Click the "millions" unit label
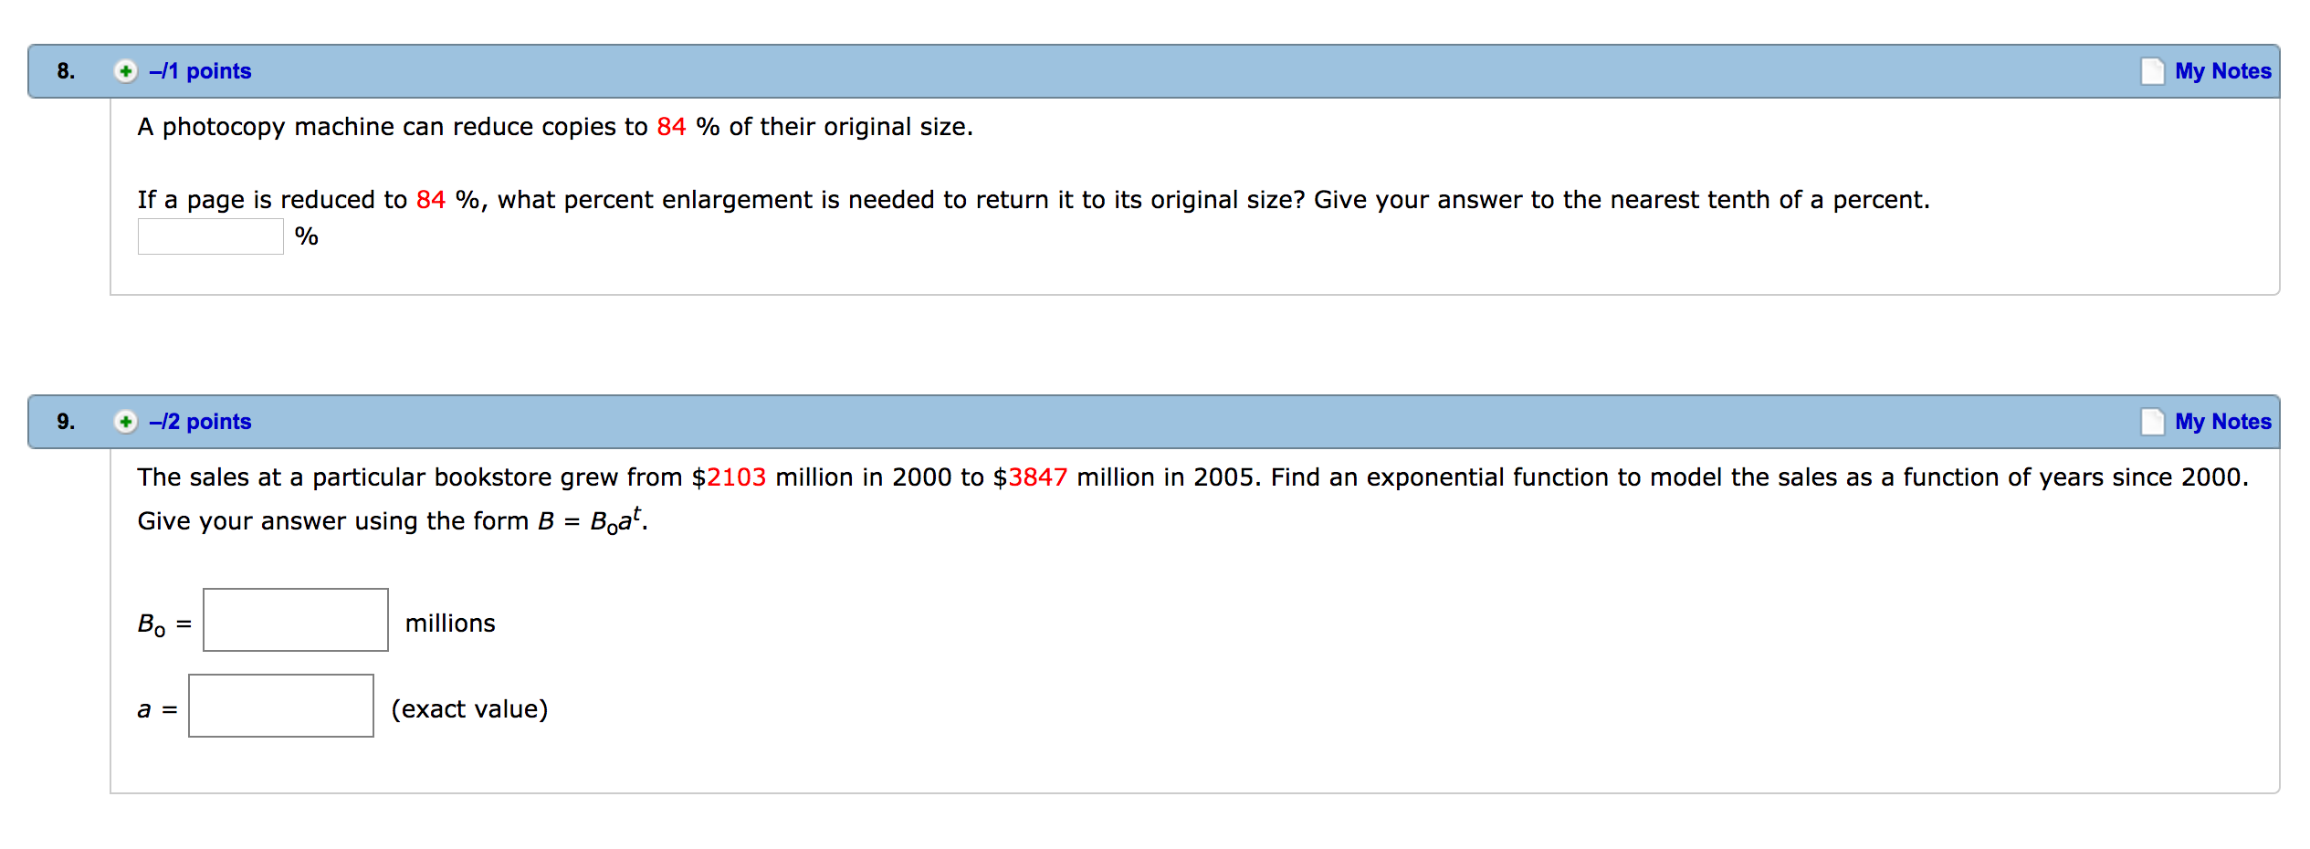The image size is (2310, 849). [450, 624]
